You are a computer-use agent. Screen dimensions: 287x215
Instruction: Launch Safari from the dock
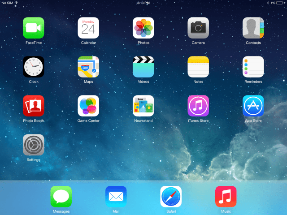171,197
